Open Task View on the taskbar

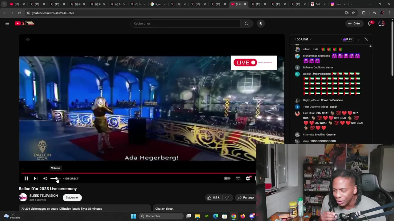[189, 216]
